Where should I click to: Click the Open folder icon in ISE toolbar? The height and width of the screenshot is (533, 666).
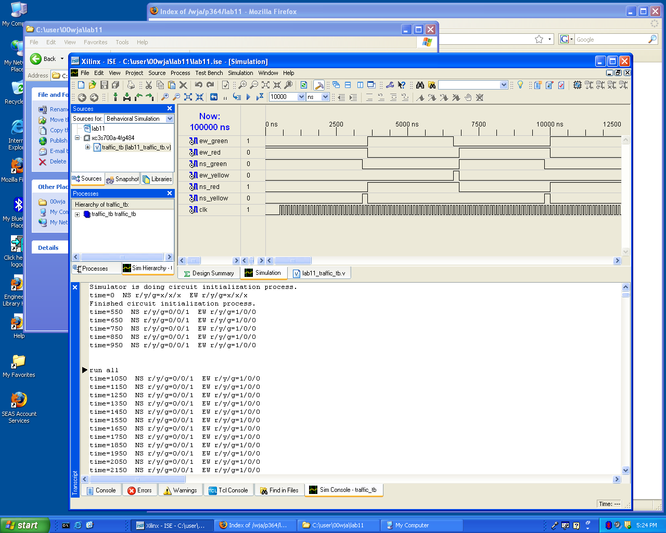93,85
